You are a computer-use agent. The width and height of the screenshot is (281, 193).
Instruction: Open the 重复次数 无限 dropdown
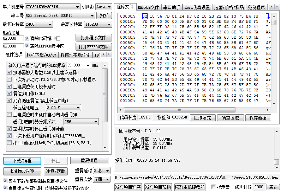pos(101,179)
